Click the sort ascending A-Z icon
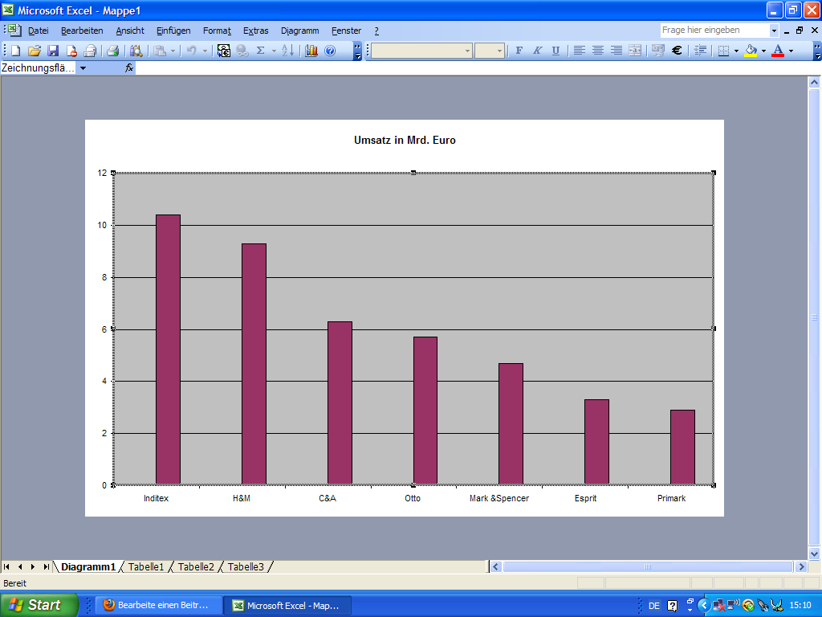The height and width of the screenshot is (617, 822). (288, 51)
